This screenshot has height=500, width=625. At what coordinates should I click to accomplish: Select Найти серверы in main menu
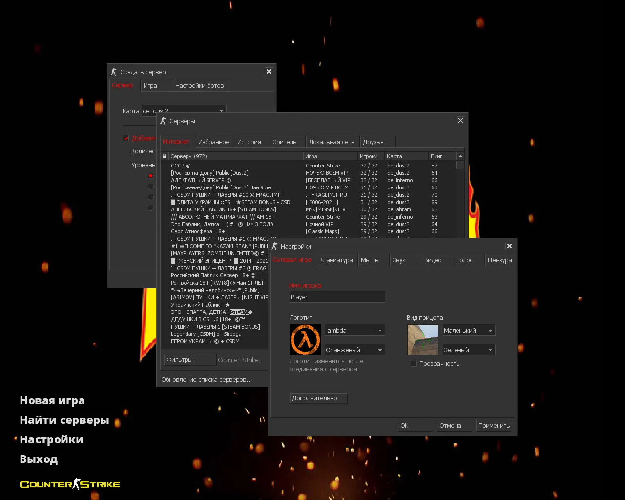(64, 420)
